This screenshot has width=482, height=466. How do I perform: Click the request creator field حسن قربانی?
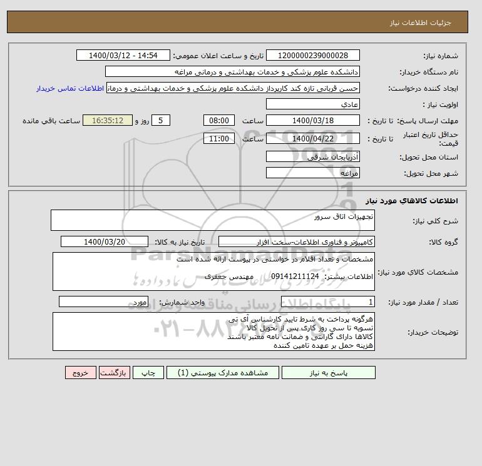click(x=233, y=88)
